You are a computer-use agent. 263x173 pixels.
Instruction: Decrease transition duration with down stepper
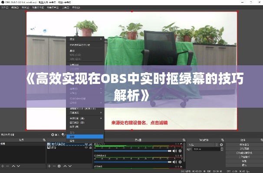[x=222, y=150]
